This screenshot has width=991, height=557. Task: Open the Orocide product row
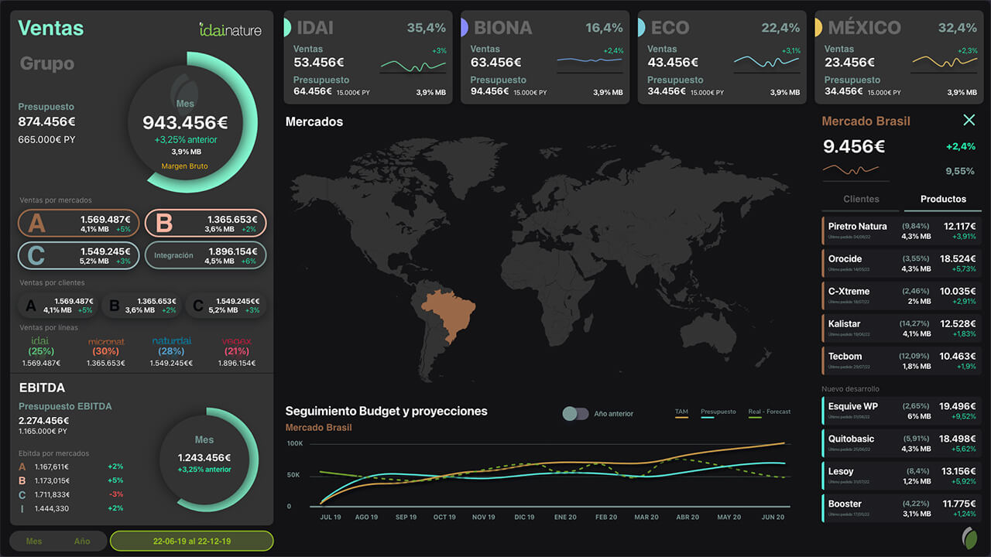(901, 263)
